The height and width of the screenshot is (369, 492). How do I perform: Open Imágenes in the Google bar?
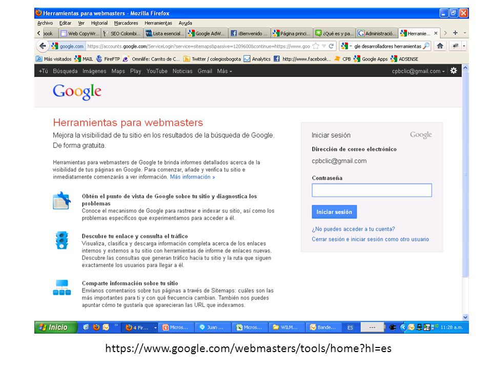pyautogui.click(x=94, y=71)
